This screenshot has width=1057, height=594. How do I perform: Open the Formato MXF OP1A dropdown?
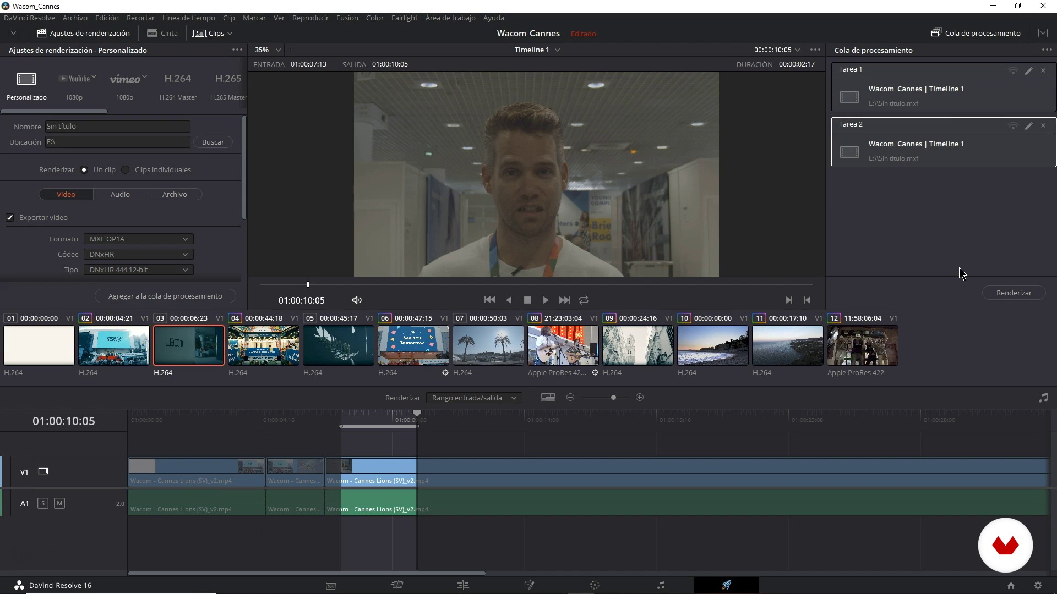(139, 239)
